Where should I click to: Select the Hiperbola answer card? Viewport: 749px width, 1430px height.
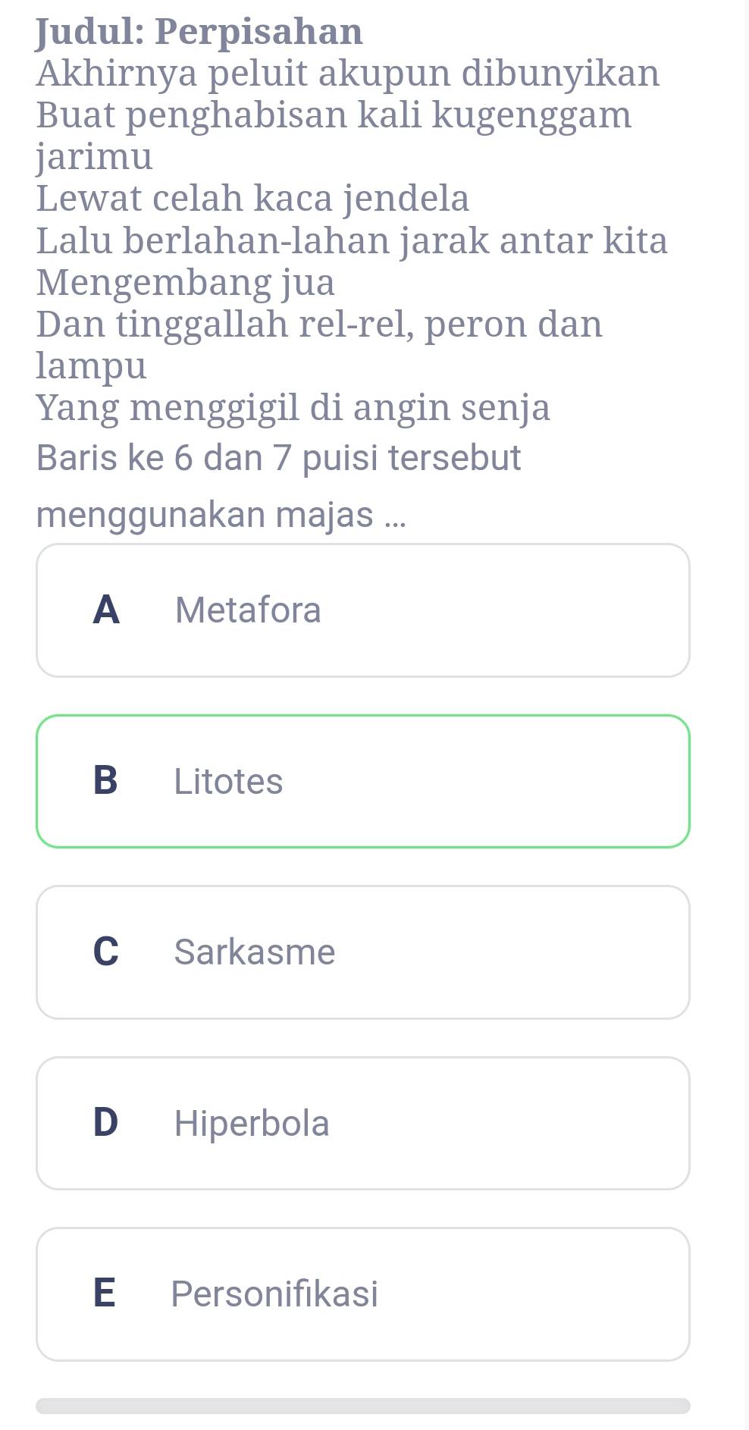362,1123
